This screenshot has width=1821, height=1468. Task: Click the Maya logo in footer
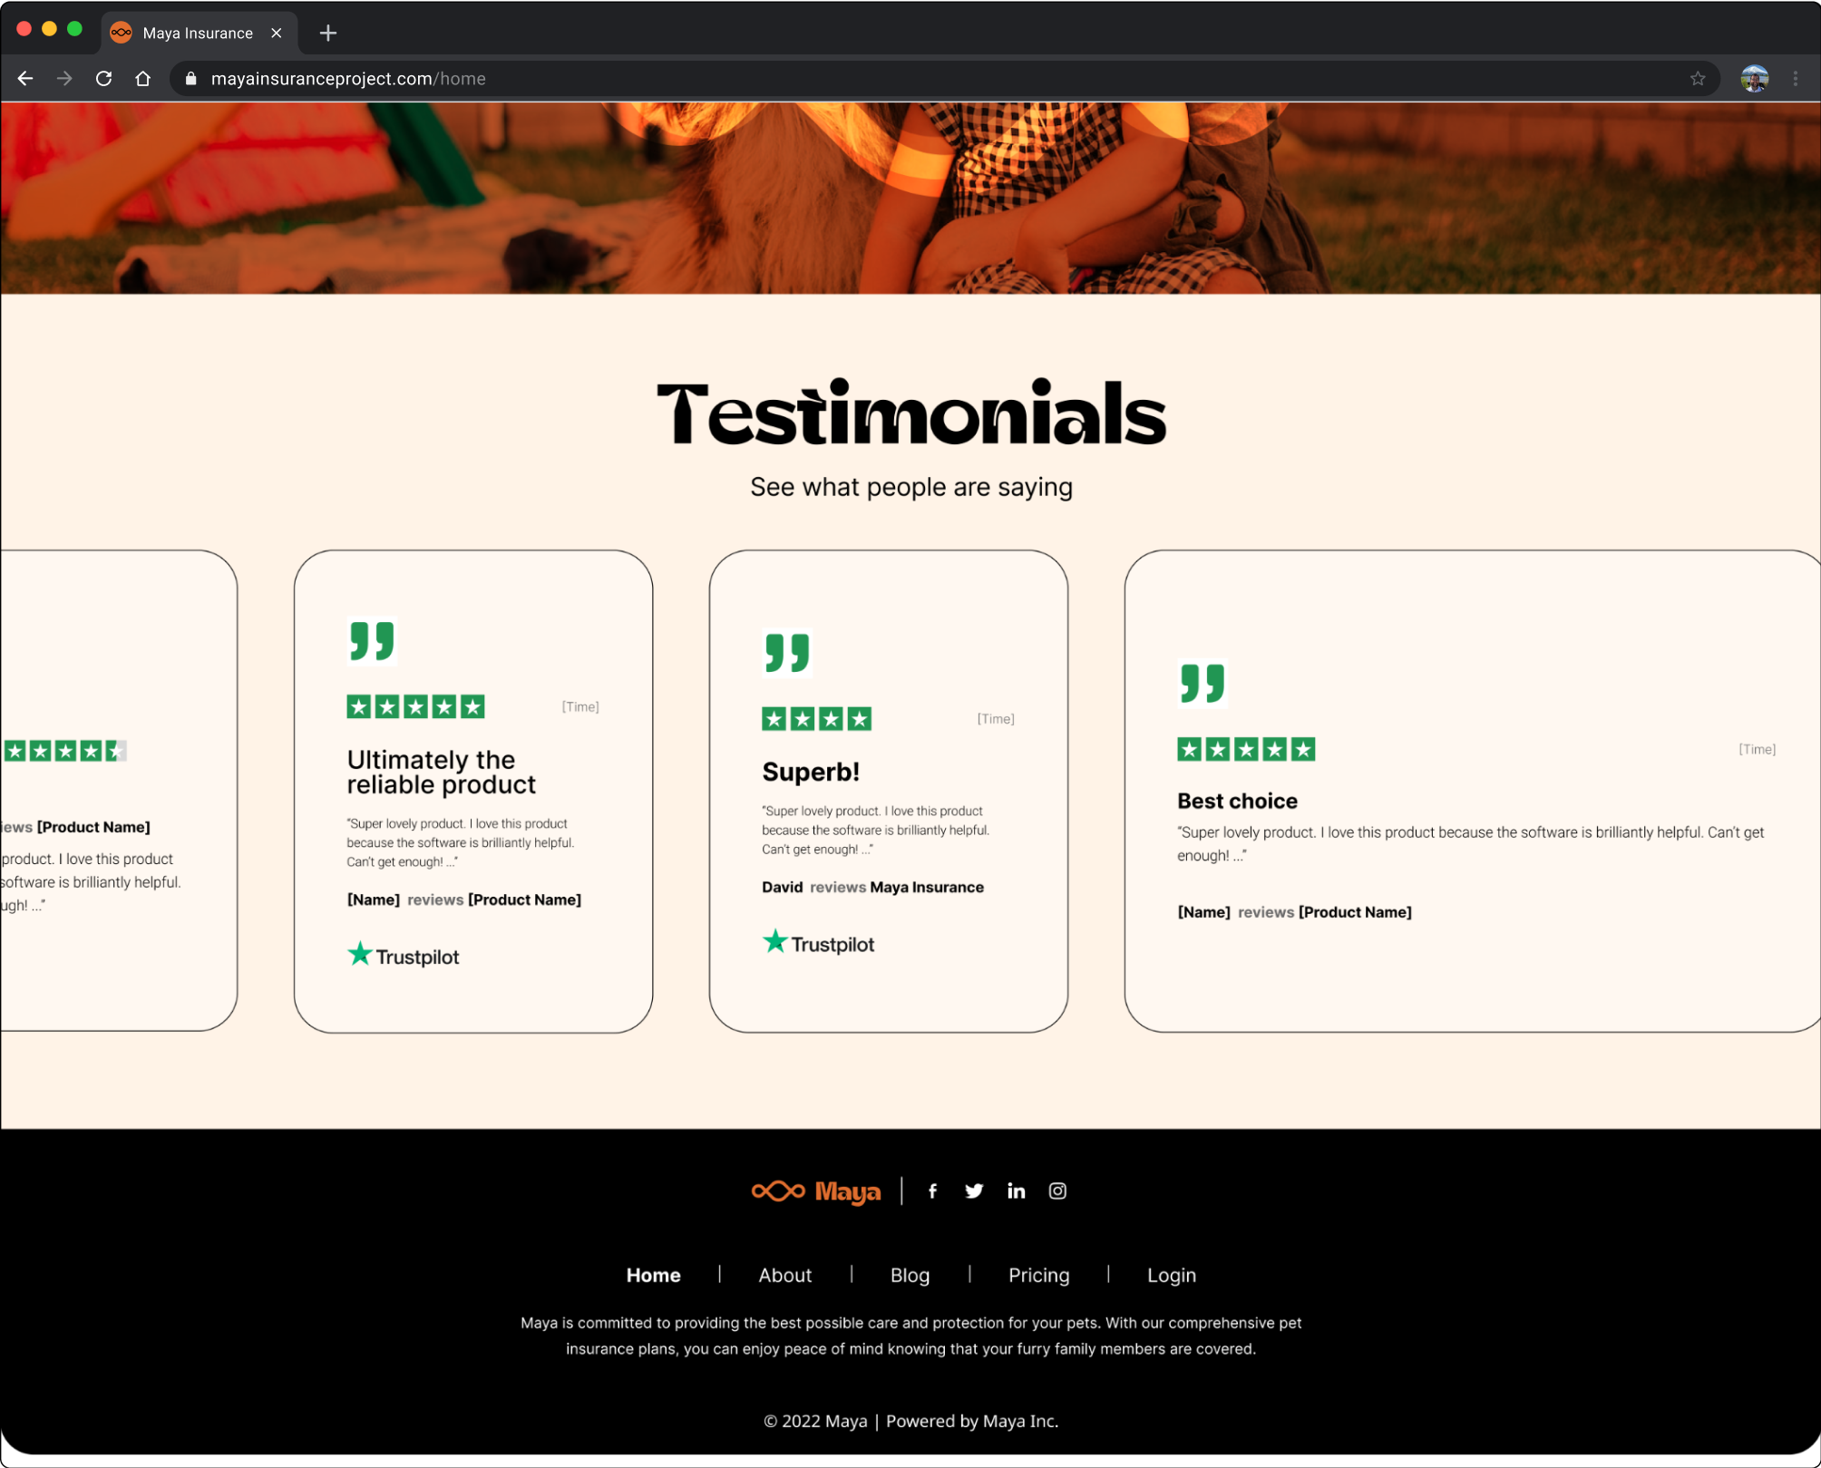click(816, 1191)
